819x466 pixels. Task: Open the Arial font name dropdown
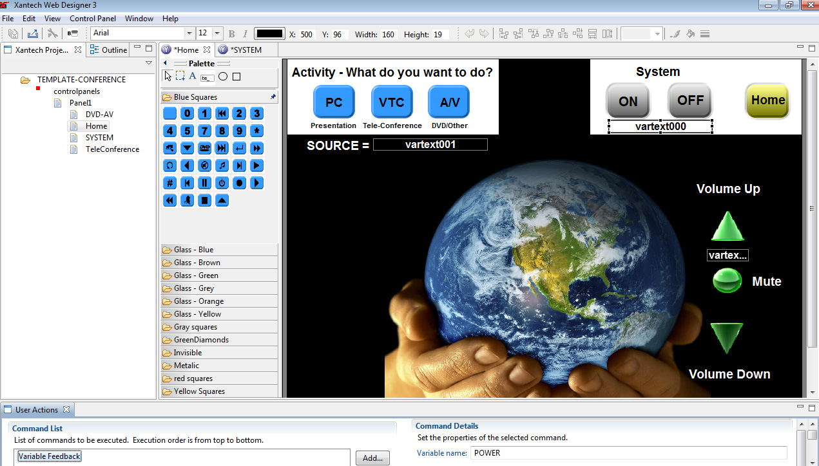(189, 33)
